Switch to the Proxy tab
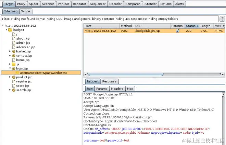This screenshot has width=226, height=145. click(x=21, y=4)
